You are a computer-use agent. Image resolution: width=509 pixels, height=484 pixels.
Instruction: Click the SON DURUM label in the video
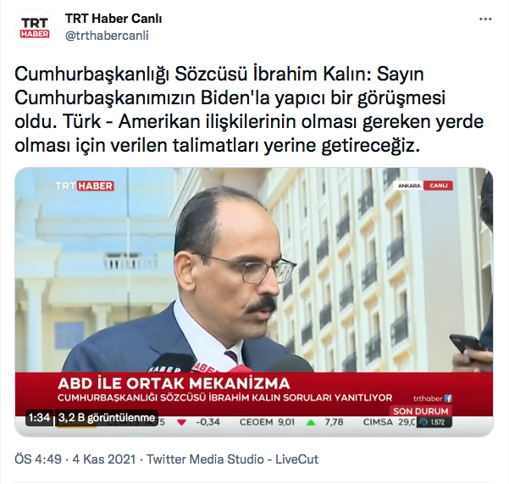(421, 411)
